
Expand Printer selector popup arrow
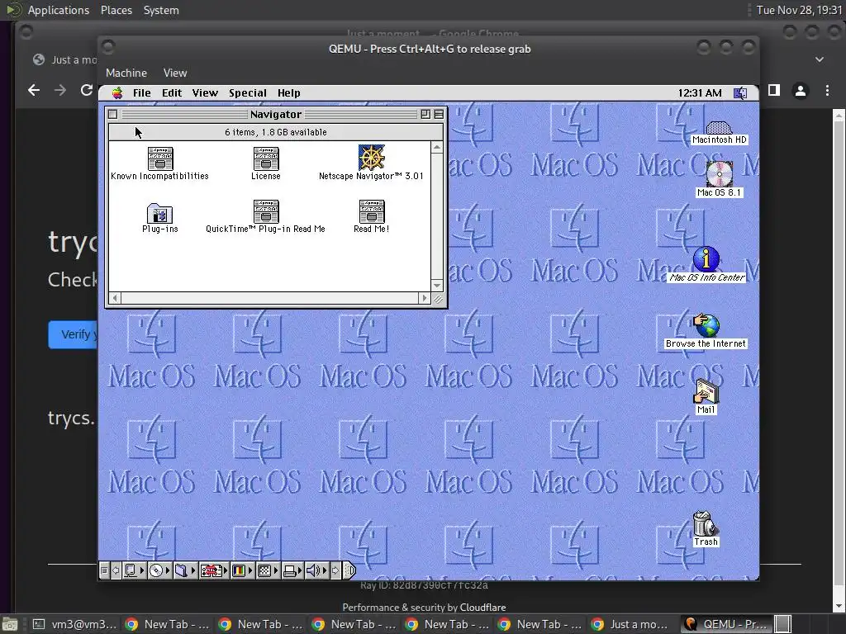click(x=300, y=570)
